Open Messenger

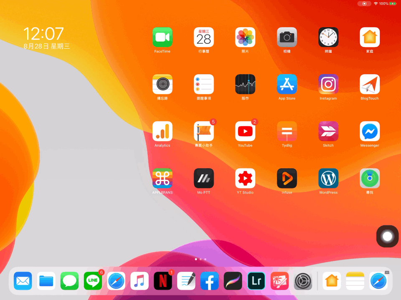[370, 131]
